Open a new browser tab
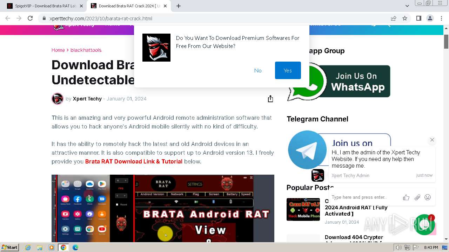The image size is (449, 252). [178, 6]
